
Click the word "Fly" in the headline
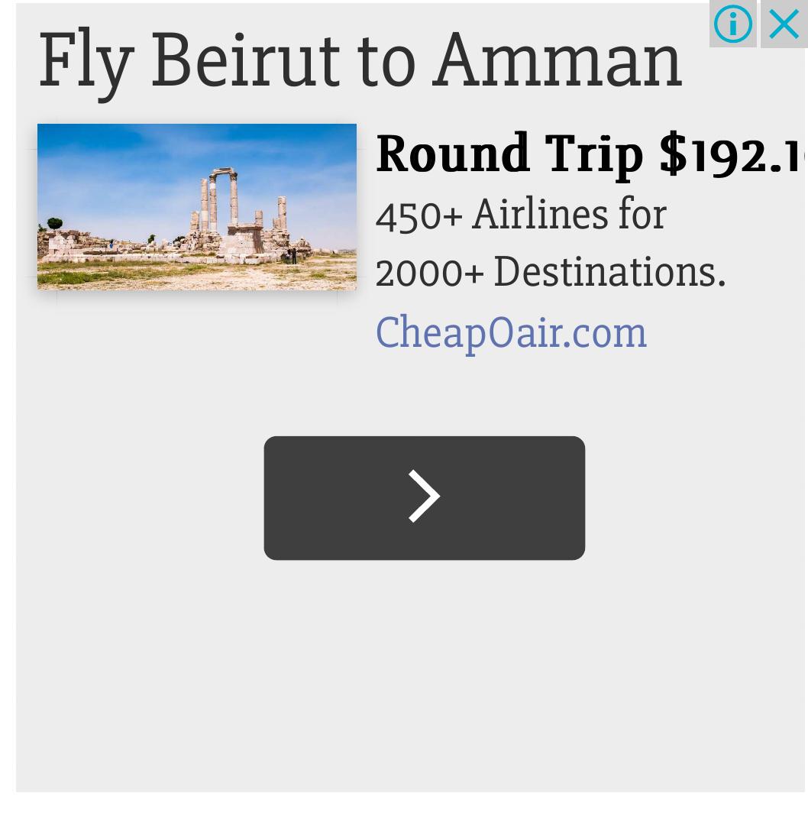tap(86, 60)
